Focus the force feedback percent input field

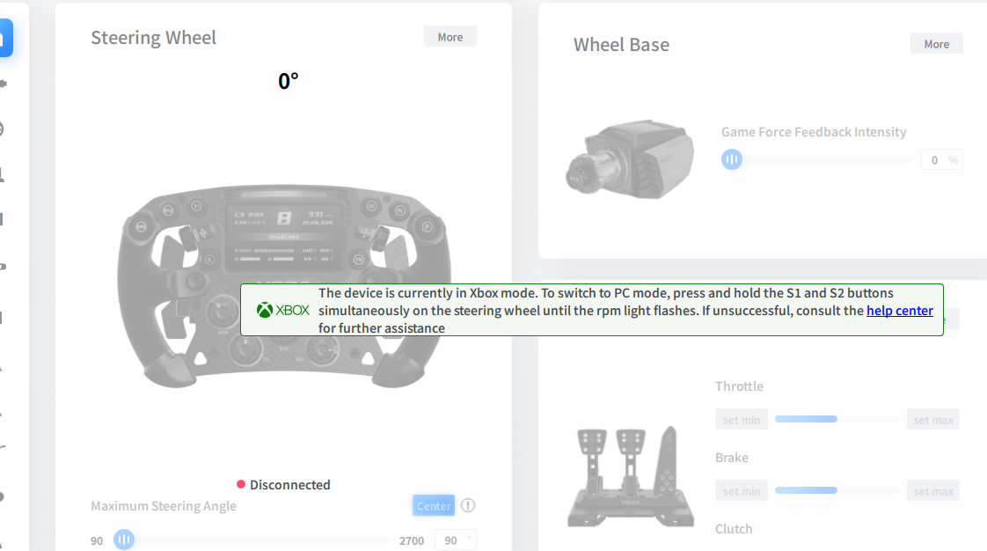pyautogui.click(x=934, y=160)
